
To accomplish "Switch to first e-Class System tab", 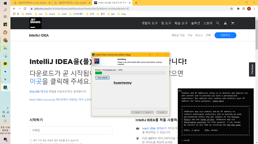I will point(32,3).
